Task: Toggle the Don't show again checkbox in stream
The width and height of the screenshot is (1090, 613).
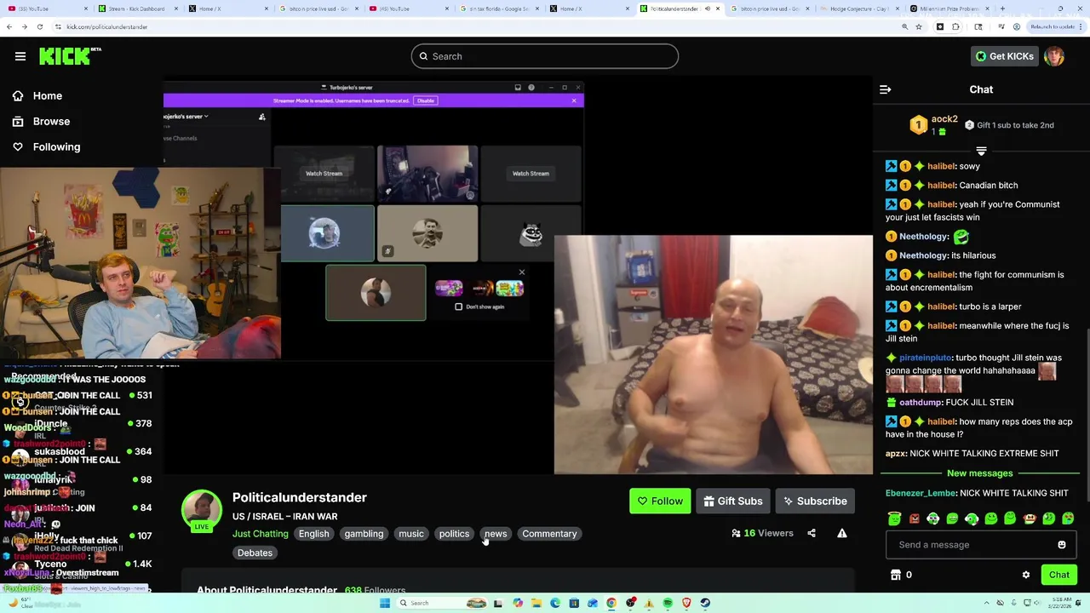Action: pos(459,306)
